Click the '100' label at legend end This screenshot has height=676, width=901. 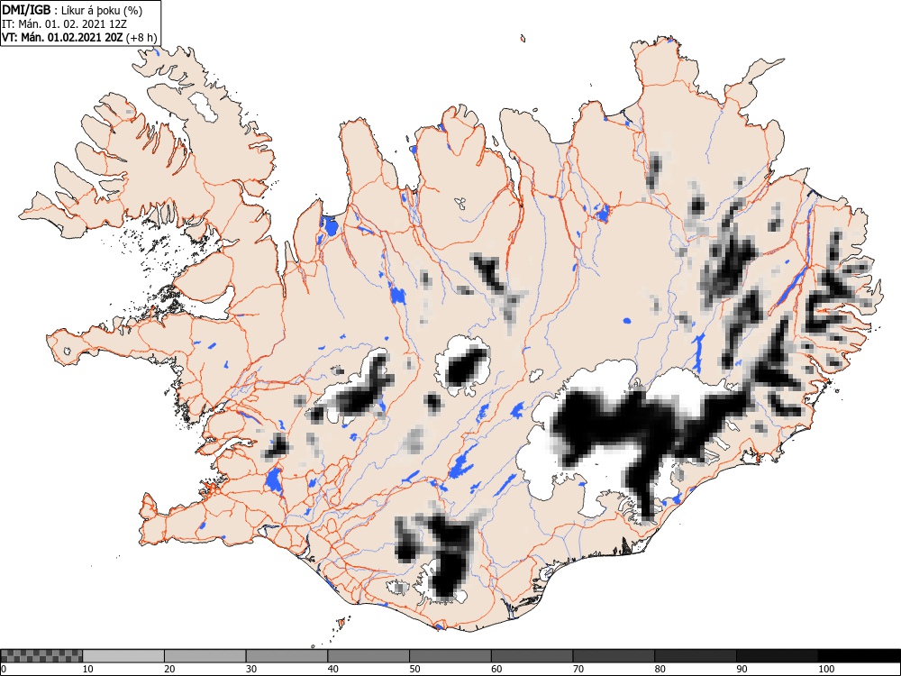tap(825, 669)
